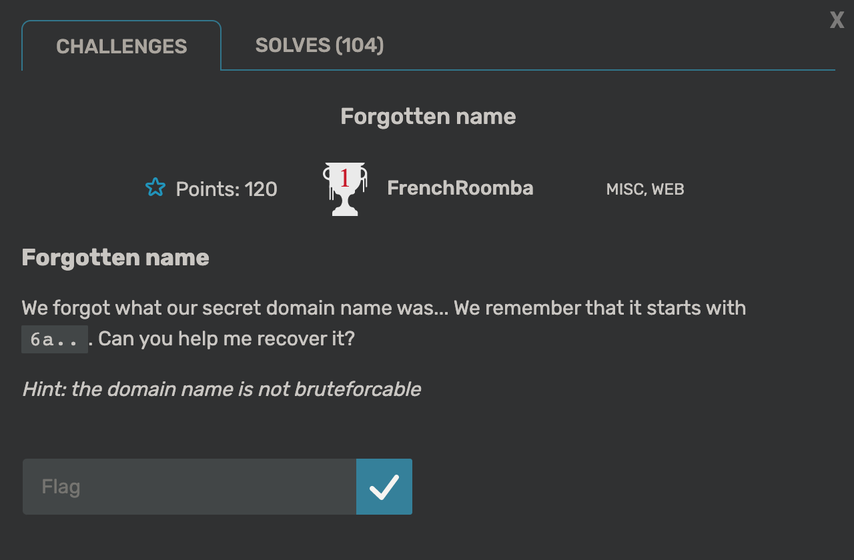This screenshot has height=560, width=854.
Task: Click the Points: 120 label
Action: 227,189
